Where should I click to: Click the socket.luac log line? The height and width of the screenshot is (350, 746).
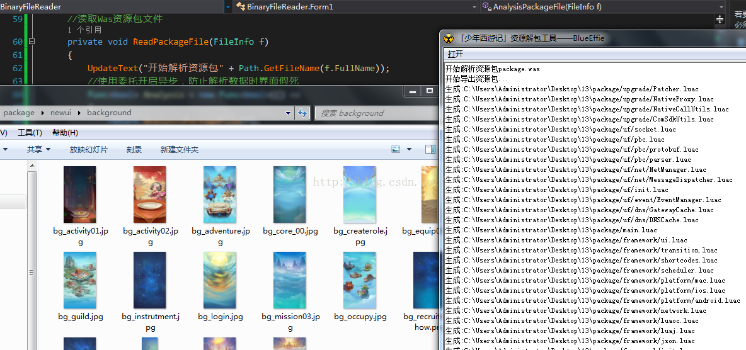(561, 129)
